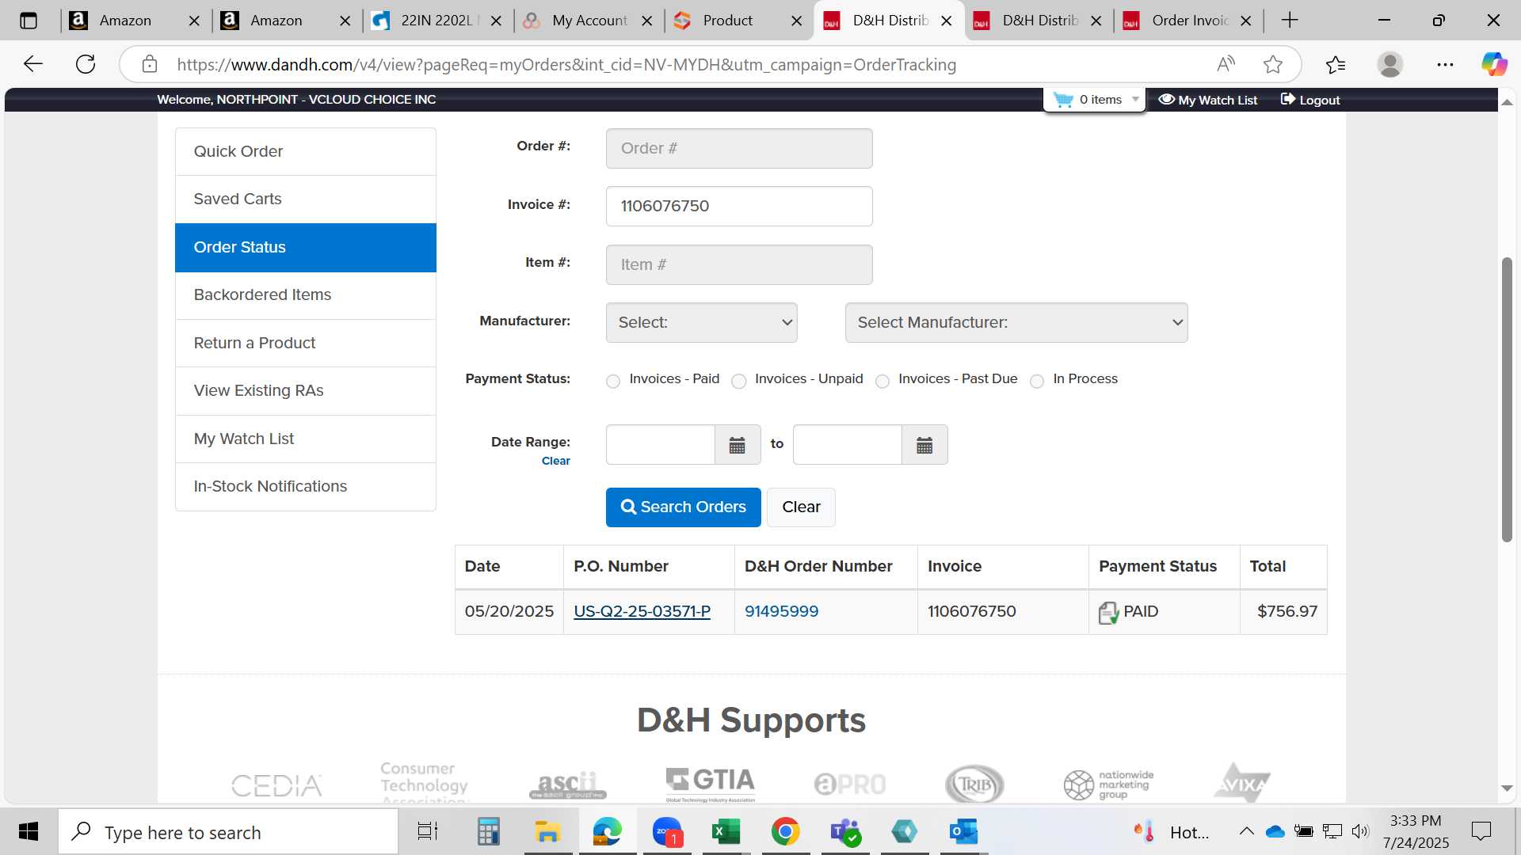This screenshot has height=855, width=1521.
Task: Click the end date range field
Action: point(848,445)
